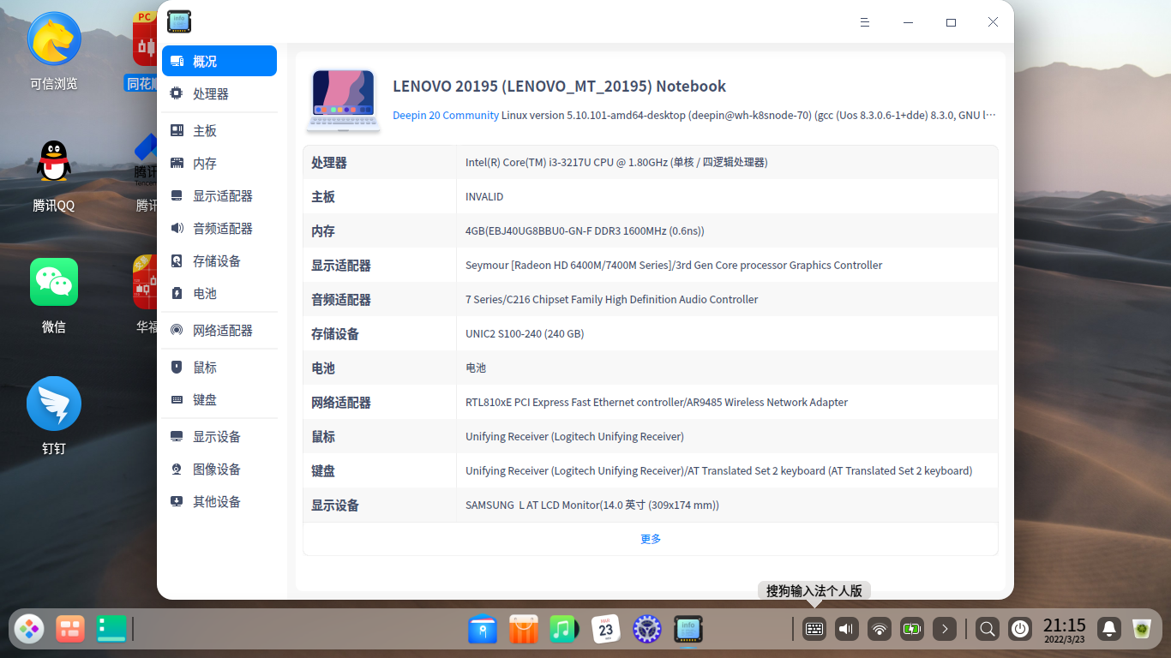Open the search icon in the dock
This screenshot has width=1171, height=658.
point(988,629)
